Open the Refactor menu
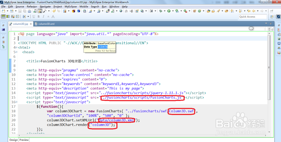This screenshot has width=281, height=142. (32, 7)
